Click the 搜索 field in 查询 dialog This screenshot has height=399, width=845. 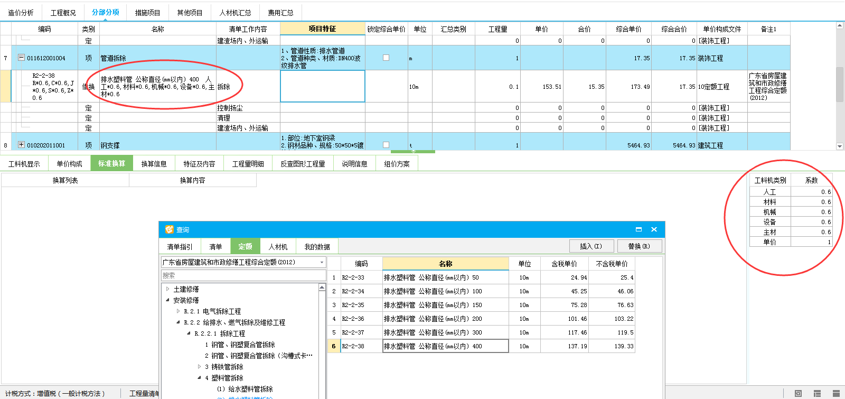click(243, 275)
